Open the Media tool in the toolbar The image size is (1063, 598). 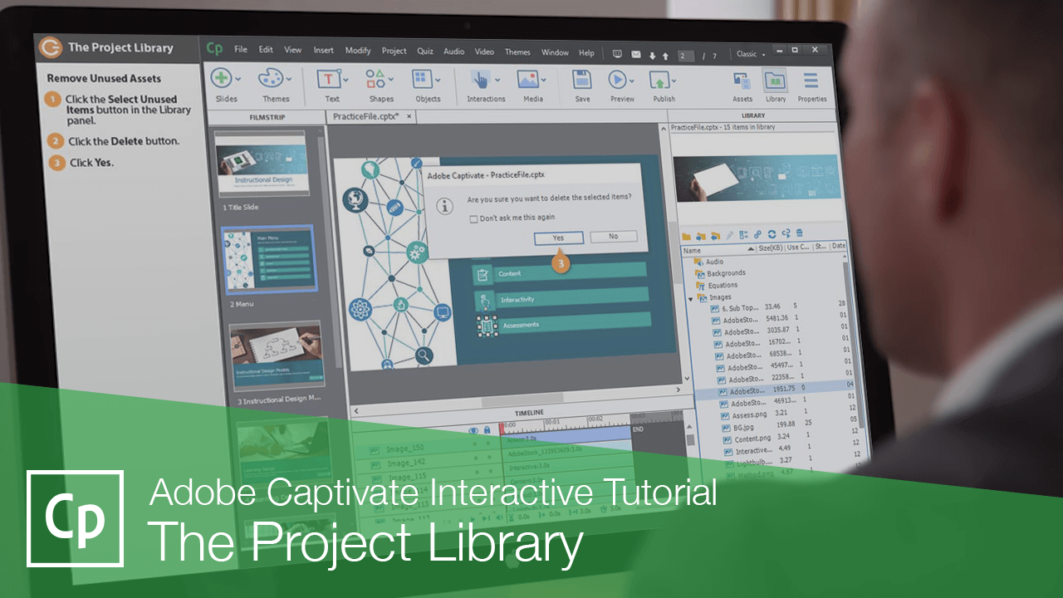pos(528,81)
